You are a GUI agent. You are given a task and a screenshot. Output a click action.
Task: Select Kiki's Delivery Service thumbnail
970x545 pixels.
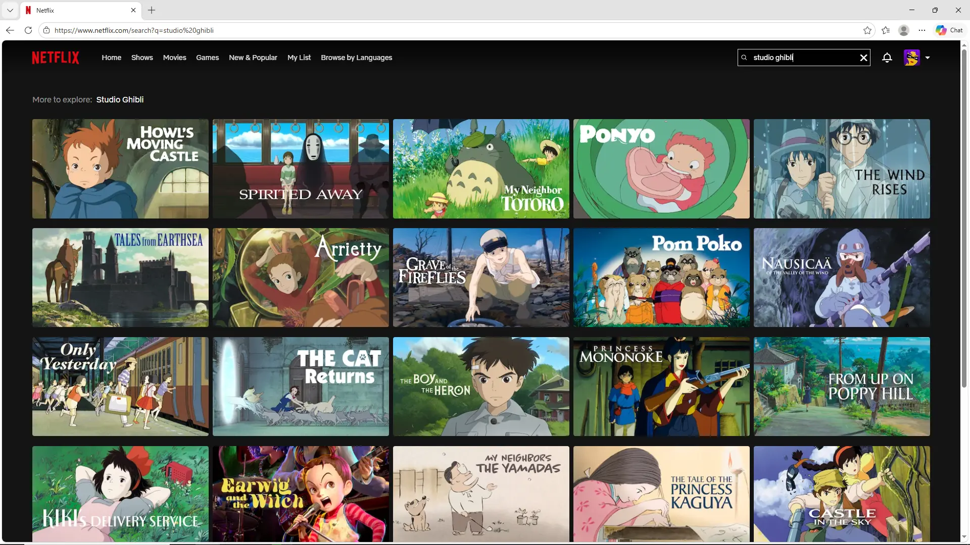120,494
